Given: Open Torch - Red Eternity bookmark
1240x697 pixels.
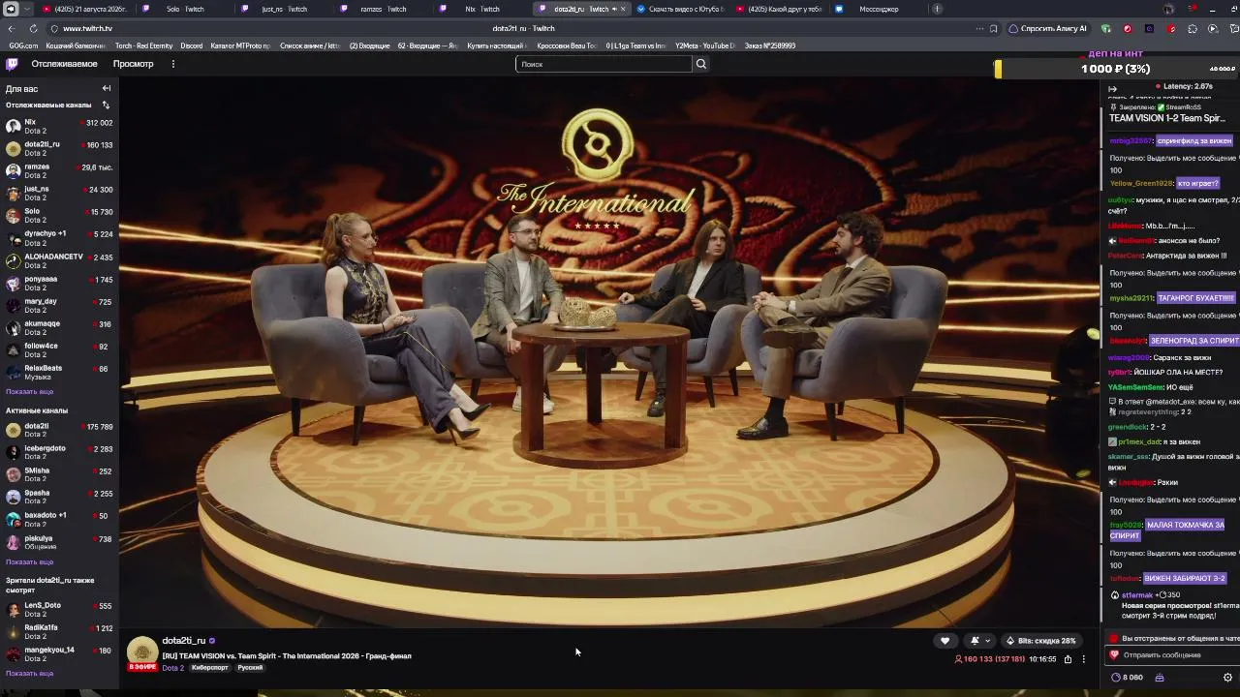Looking at the screenshot, I should click(x=143, y=45).
